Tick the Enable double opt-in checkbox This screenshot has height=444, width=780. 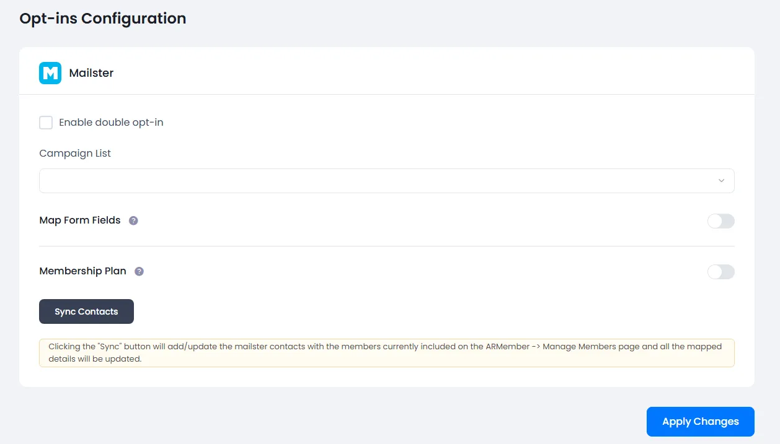coord(46,123)
